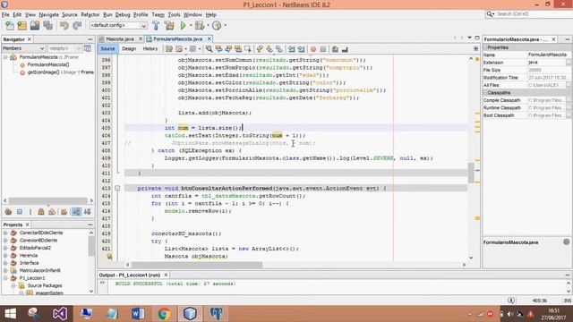Show the opened documents list arrow
The height and width of the screenshot is (322, 573).
pyautogui.click(x=469, y=38)
